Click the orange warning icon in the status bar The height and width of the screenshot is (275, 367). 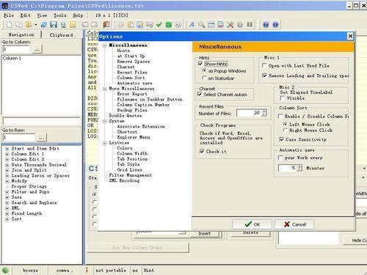(x=87, y=270)
